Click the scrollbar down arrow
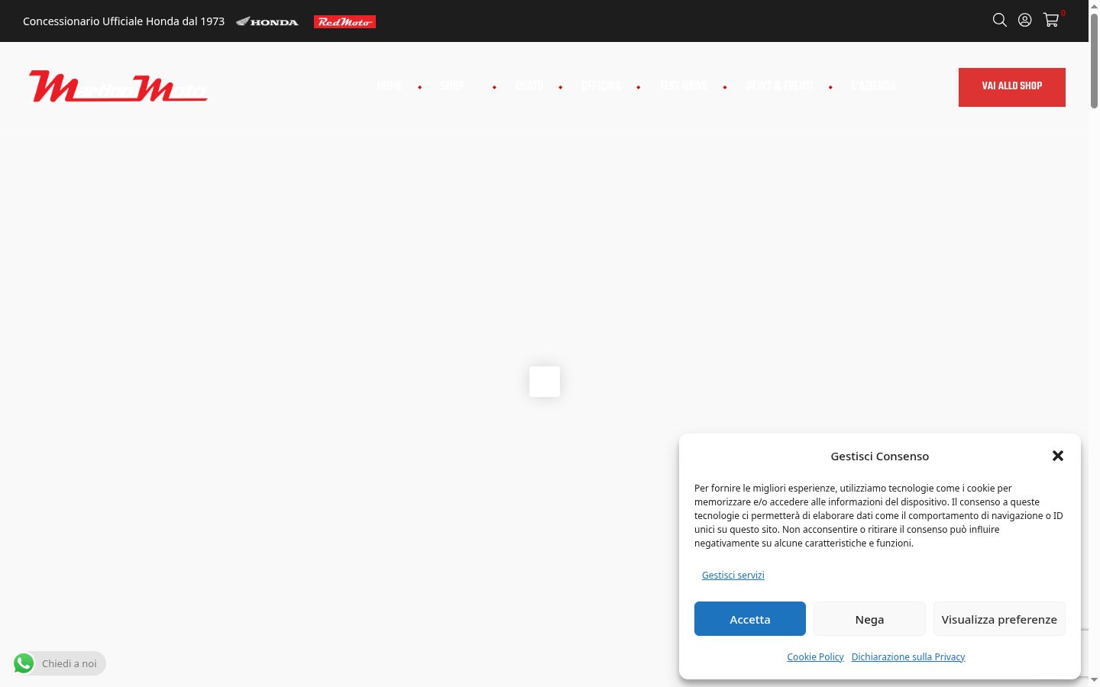The height and width of the screenshot is (687, 1100). [1095, 679]
